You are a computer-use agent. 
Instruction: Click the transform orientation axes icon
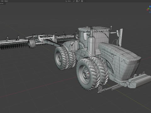[66, 1]
